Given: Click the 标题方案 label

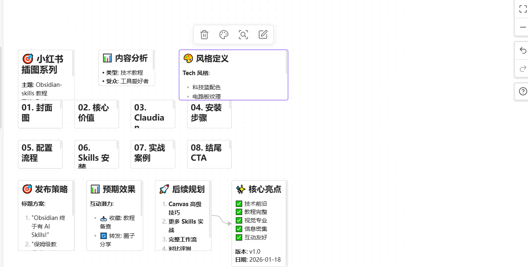Looking at the screenshot, I should coord(33,204).
